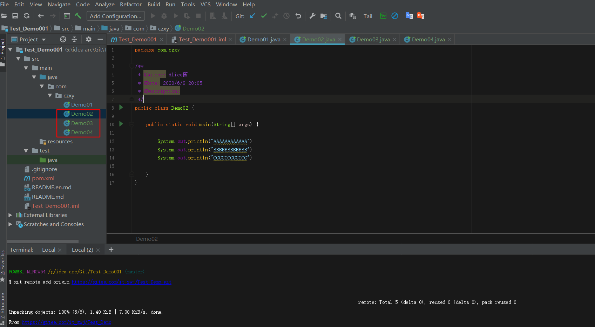Hide the Project panel with minus icon

click(100, 39)
